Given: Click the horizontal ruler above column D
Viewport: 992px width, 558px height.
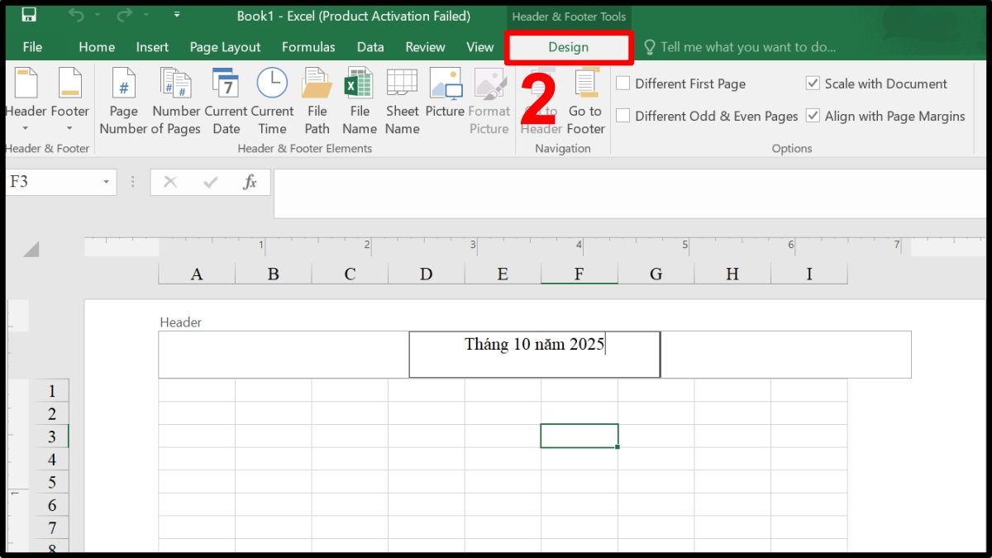Looking at the screenshot, I should point(426,246).
